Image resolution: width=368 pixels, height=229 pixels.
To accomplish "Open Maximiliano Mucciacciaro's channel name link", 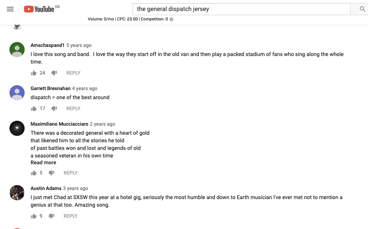I will [x=59, y=124].
